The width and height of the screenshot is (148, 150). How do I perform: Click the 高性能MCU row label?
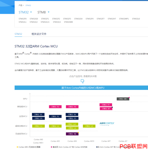[22, 107]
